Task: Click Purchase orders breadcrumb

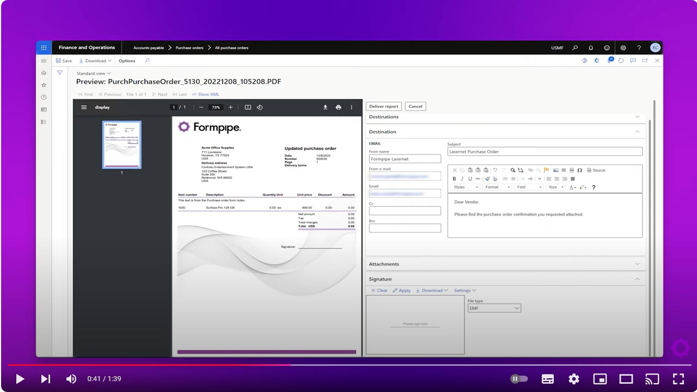Action: (189, 48)
